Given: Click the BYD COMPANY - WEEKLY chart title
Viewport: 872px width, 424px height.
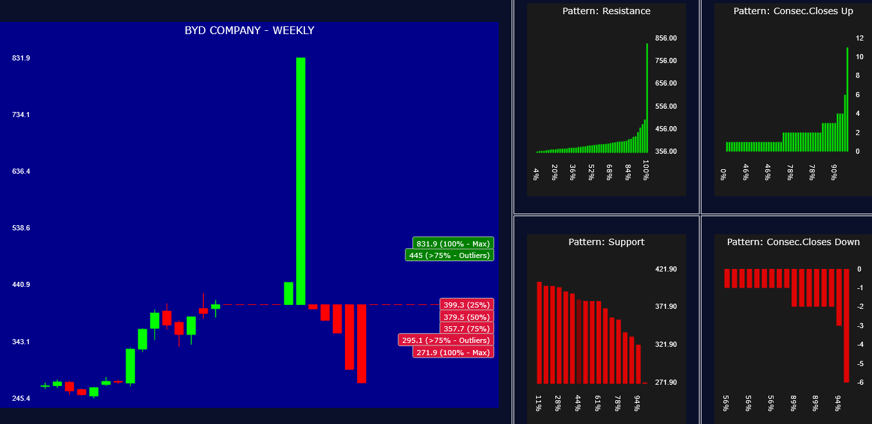Looking at the screenshot, I should click(x=249, y=30).
